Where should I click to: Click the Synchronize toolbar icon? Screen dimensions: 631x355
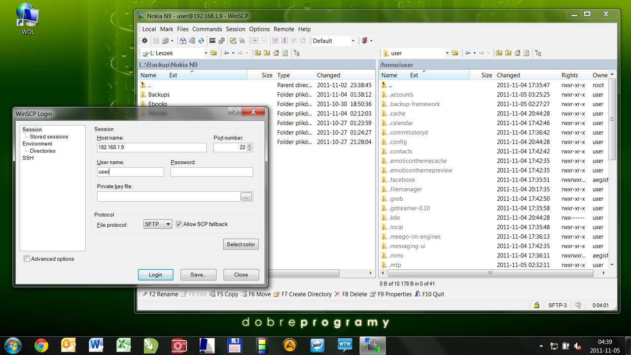pos(201,41)
